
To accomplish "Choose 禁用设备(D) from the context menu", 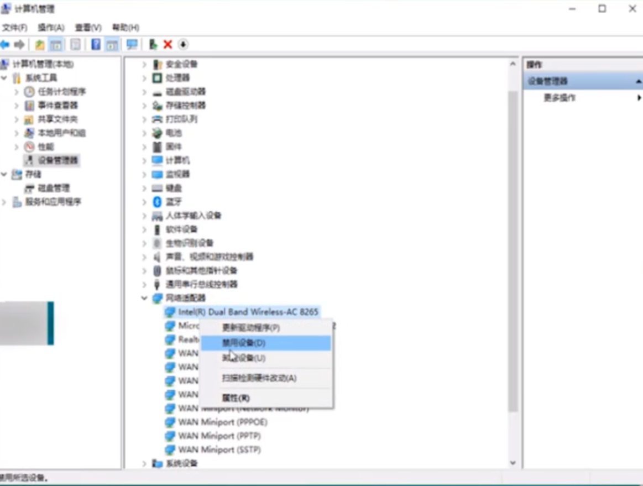I will (266, 343).
